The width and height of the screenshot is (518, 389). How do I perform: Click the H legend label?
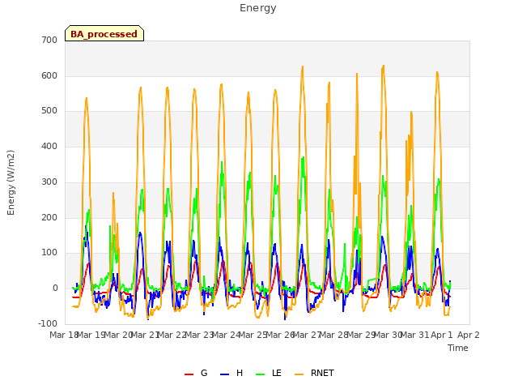240,373
